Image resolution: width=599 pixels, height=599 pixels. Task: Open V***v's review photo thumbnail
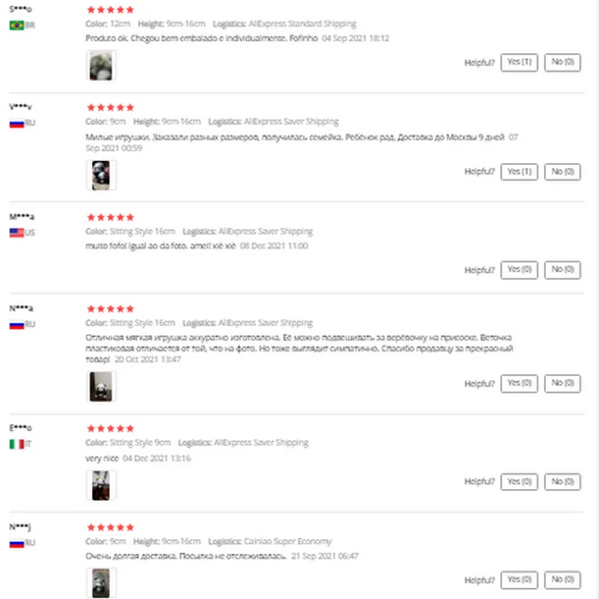(x=101, y=175)
